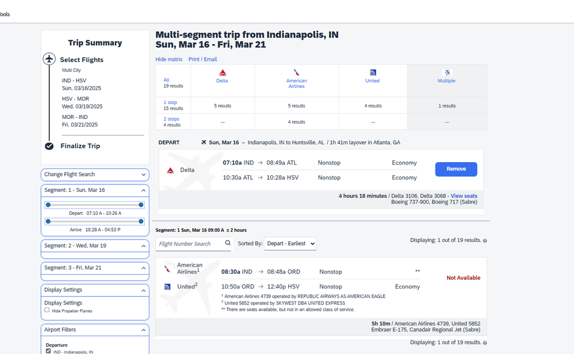Click the 08:30a IND to 08:48a ORD flight row
The width and height of the screenshot is (574, 354).
pyautogui.click(x=320, y=272)
